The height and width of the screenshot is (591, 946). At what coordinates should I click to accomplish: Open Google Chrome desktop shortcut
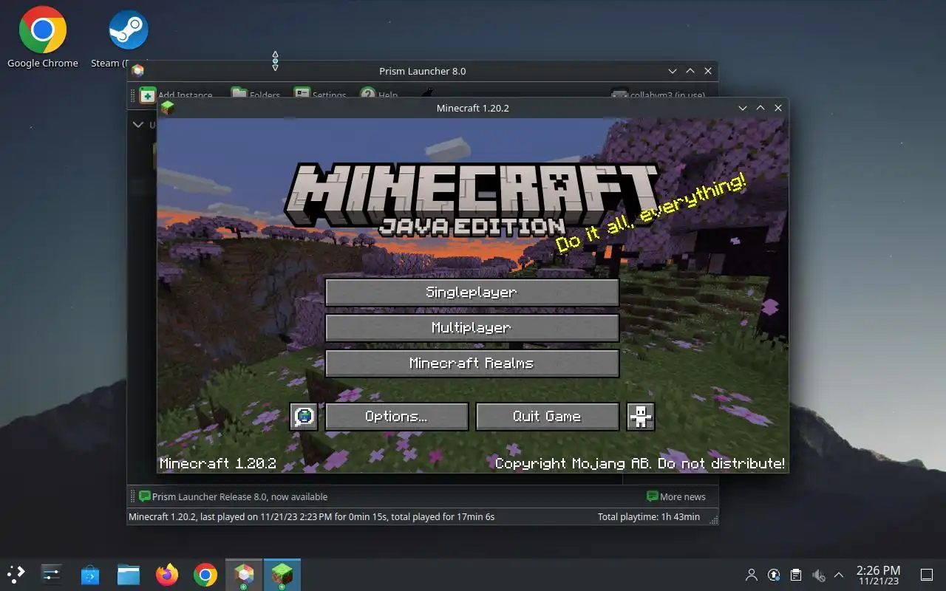pos(43,37)
